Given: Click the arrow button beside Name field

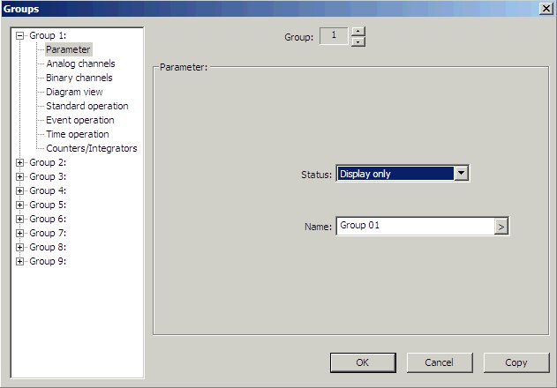Looking at the screenshot, I should coord(501,227).
